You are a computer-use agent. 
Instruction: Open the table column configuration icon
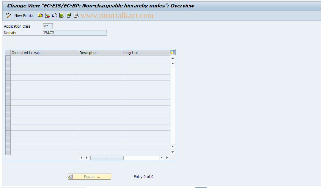(172, 52)
